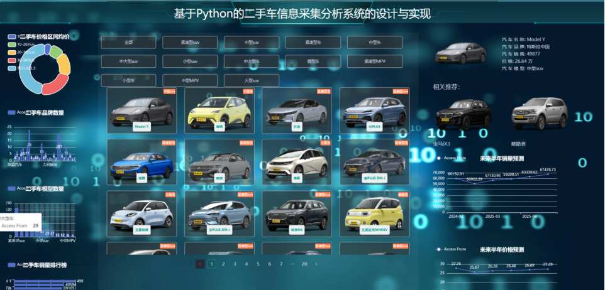The height and width of the screenshot is (290, 605).
Task: Go to page 3 in pagination
Action: [235, 264]
